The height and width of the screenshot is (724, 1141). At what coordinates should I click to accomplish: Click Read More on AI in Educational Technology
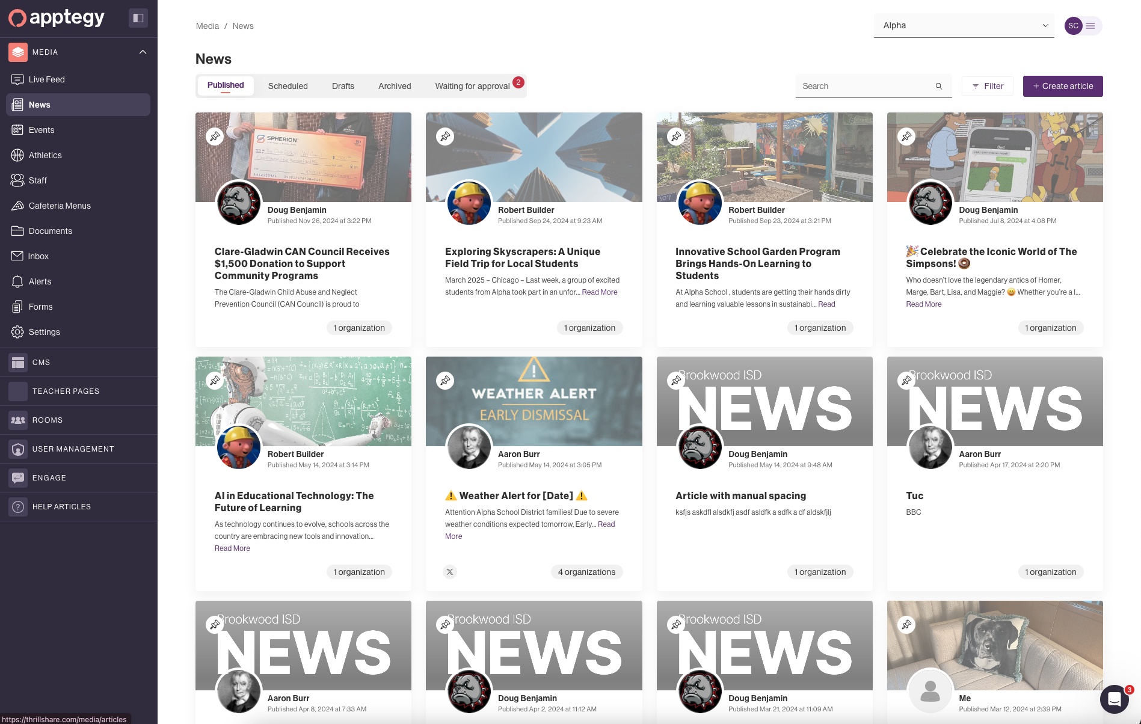click(232, 548)
